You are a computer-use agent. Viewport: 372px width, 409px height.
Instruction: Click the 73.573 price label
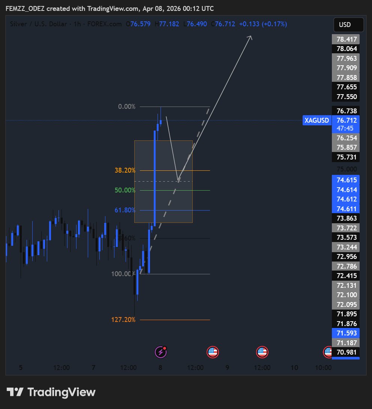tap(346, 238)
